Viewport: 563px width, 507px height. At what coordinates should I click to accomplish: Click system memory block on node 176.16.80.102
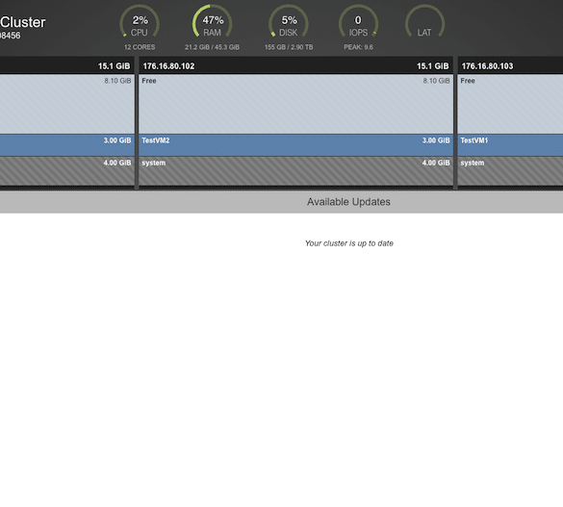click(x=295, y=171)
